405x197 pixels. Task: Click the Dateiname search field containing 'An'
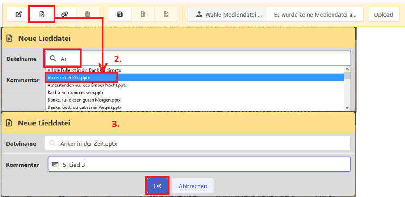click(198, 58)
